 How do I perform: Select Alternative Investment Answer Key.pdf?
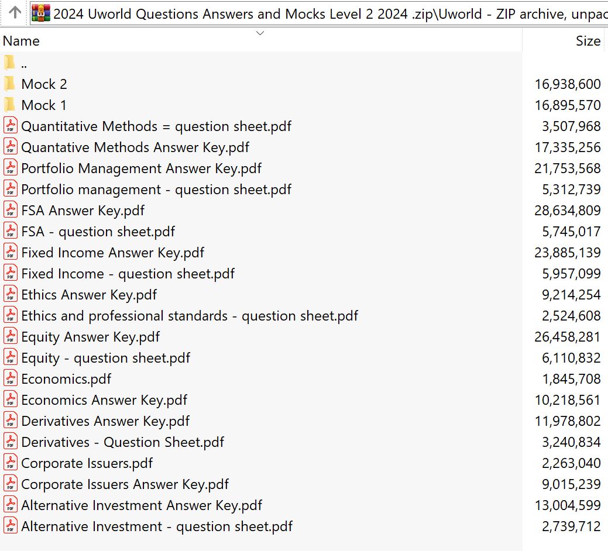(x=142, y=505)
